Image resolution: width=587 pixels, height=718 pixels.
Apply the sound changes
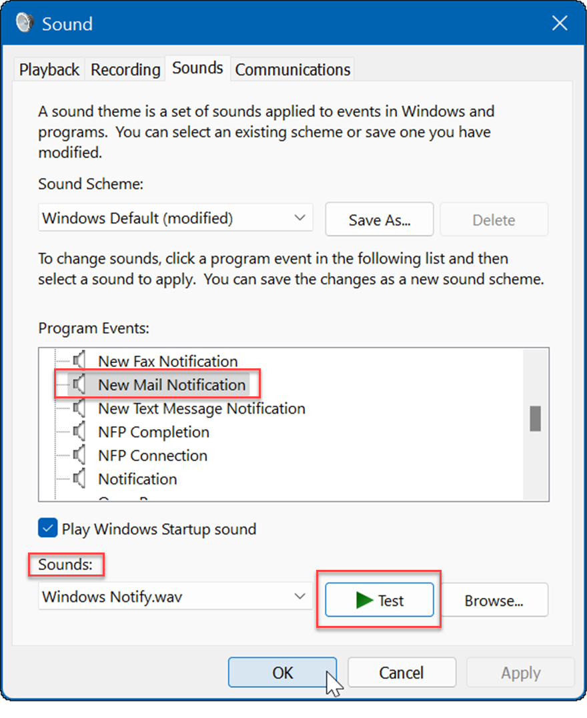click(520, 672)
